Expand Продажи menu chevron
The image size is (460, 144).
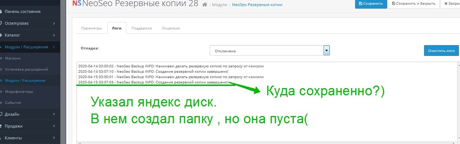54,126
